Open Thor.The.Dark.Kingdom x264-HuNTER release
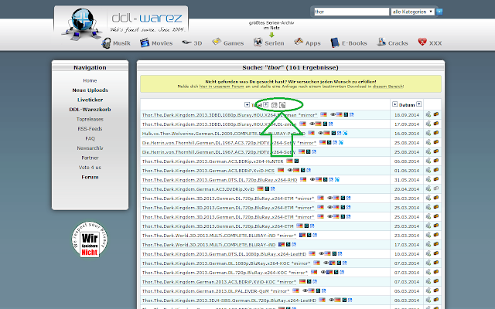This screenshot has width=495, height=309. [213, 161]
